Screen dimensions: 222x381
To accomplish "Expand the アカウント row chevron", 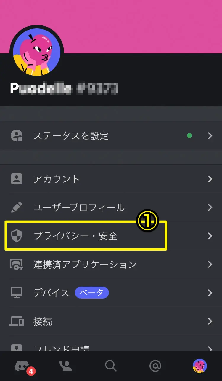I will pos(210,179).
